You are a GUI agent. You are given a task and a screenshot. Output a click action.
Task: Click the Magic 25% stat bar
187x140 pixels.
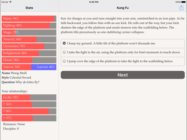29,32
